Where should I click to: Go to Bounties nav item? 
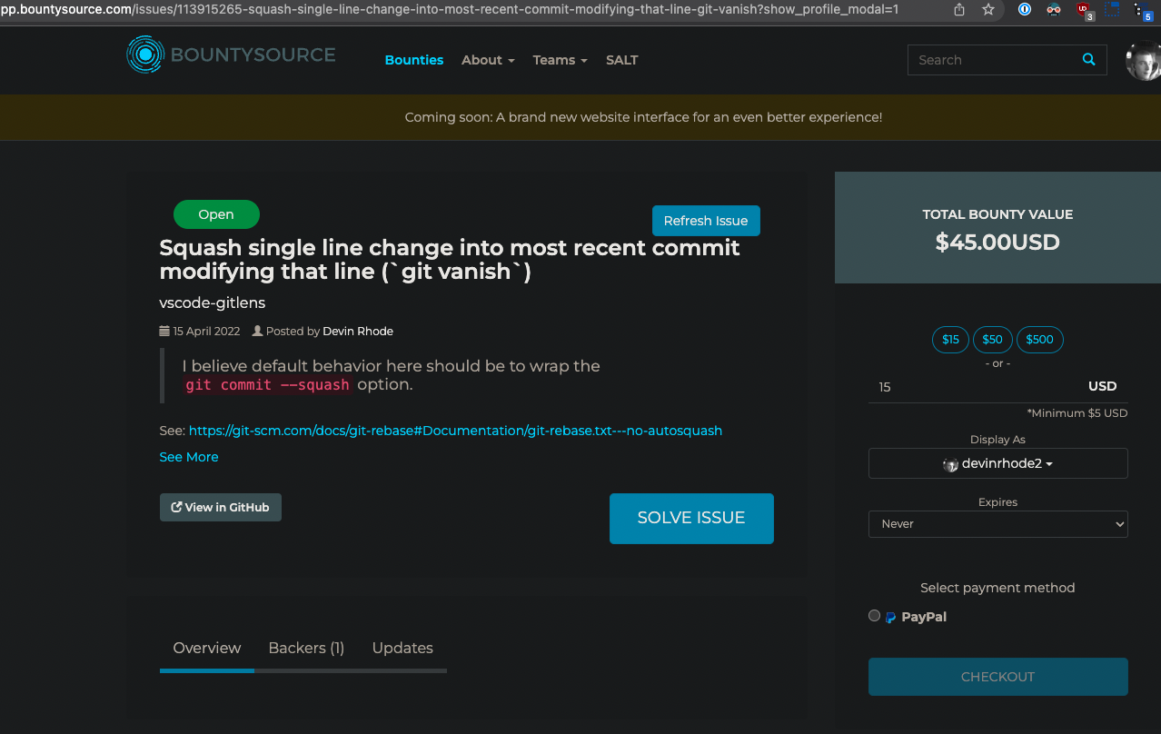point(414,60)
